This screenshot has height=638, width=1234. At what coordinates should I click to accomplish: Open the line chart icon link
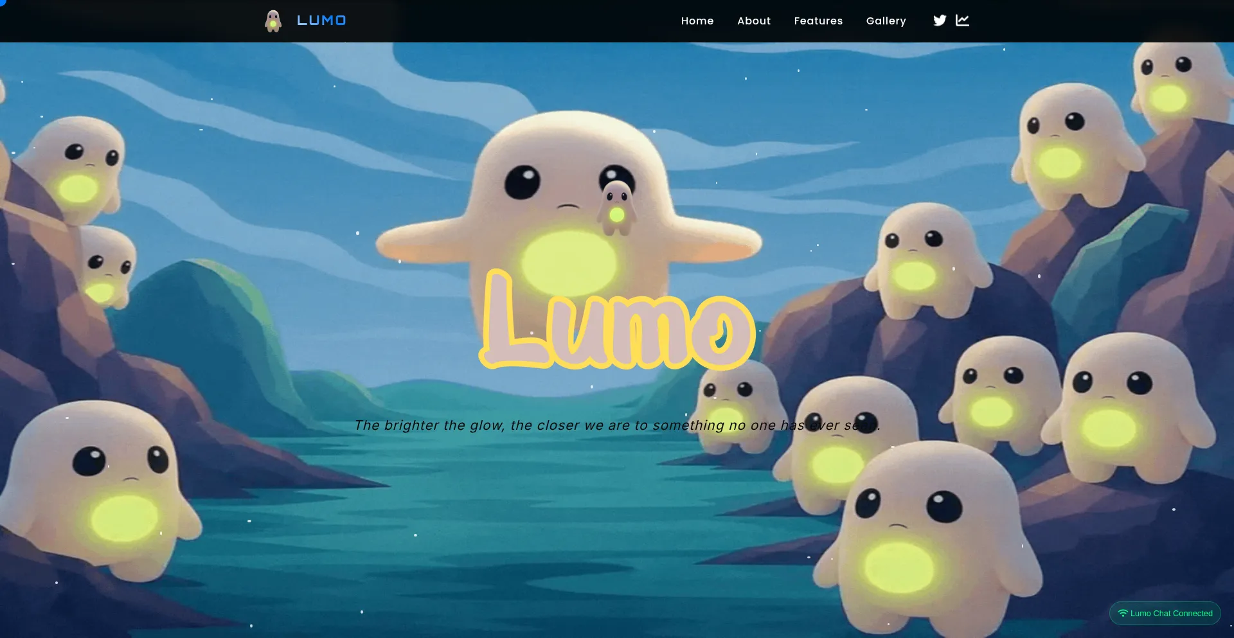point(962,21)
